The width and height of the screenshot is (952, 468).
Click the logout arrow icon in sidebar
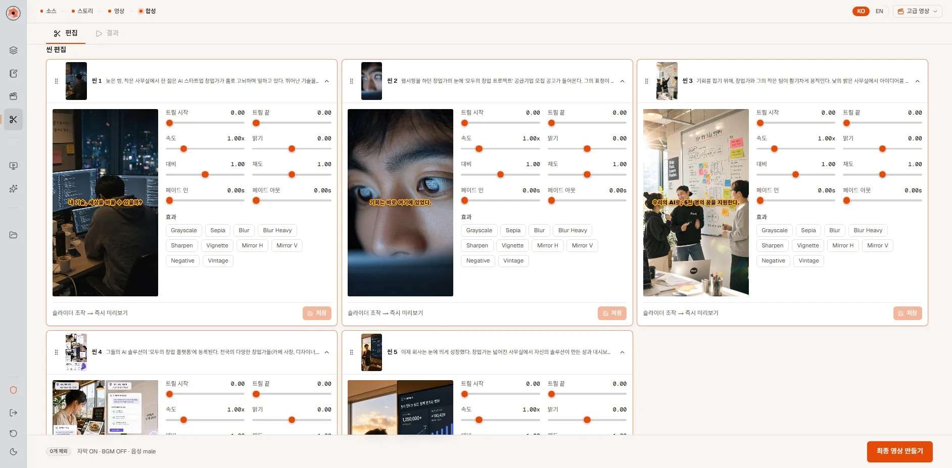[13, 413]
